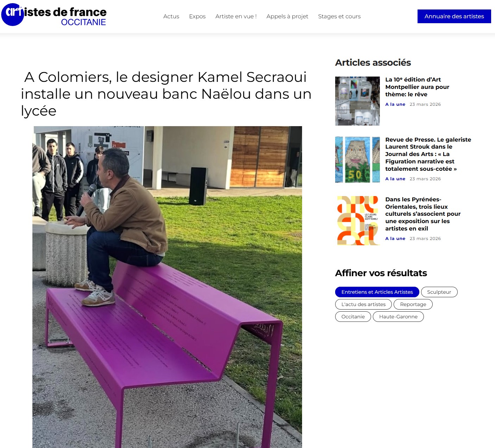Select the L'actu des artistes tag
The image size is (495, 448).
pos(363,304)
